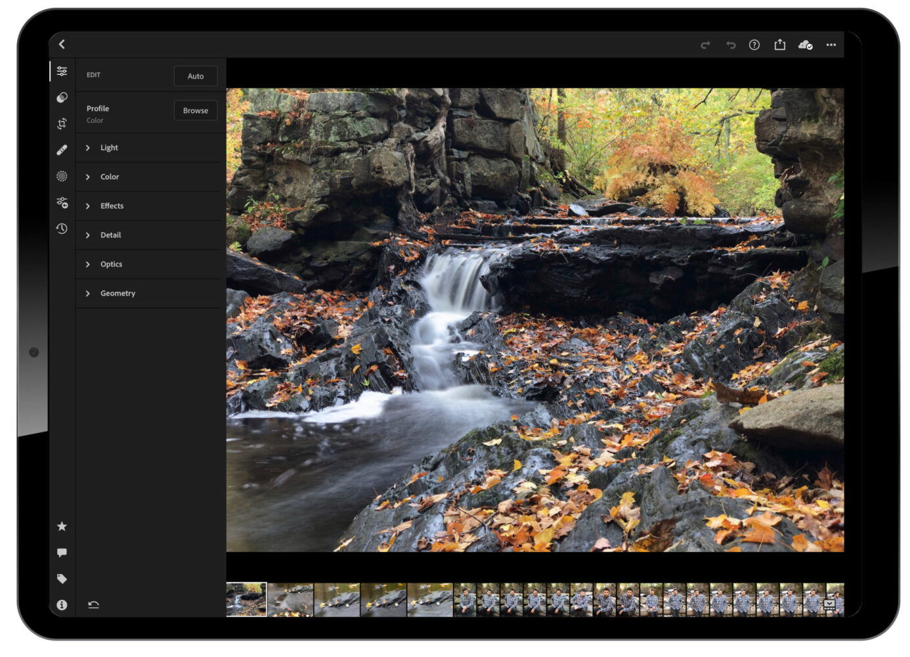Expand the Color section
Screen dimensions: 910x657
click(109, 177)
